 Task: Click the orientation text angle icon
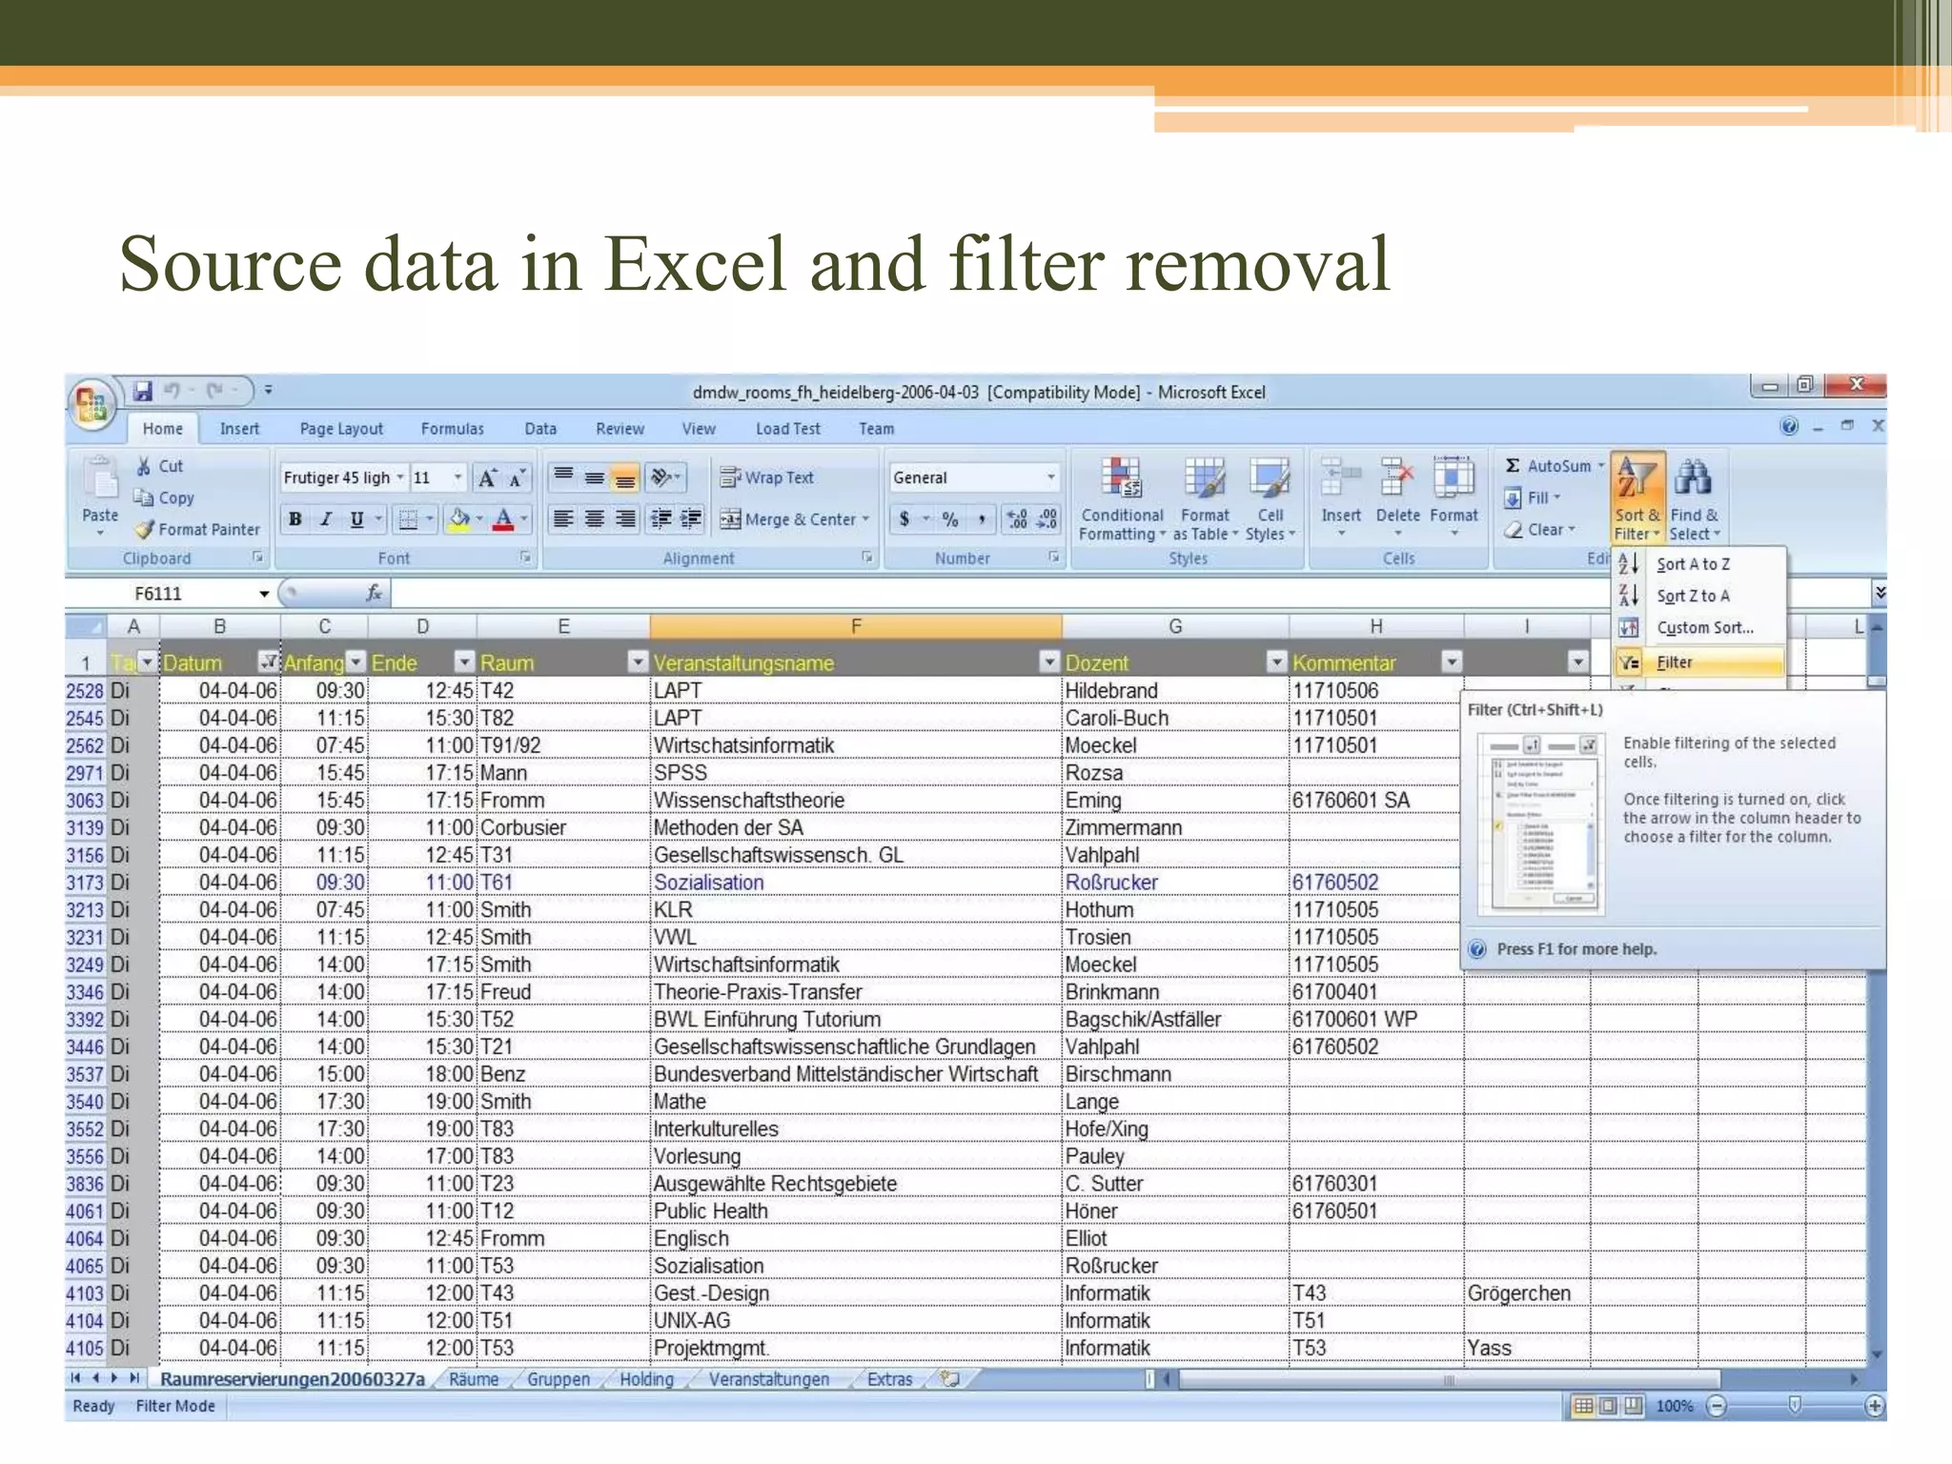click(x=661, y=477)
